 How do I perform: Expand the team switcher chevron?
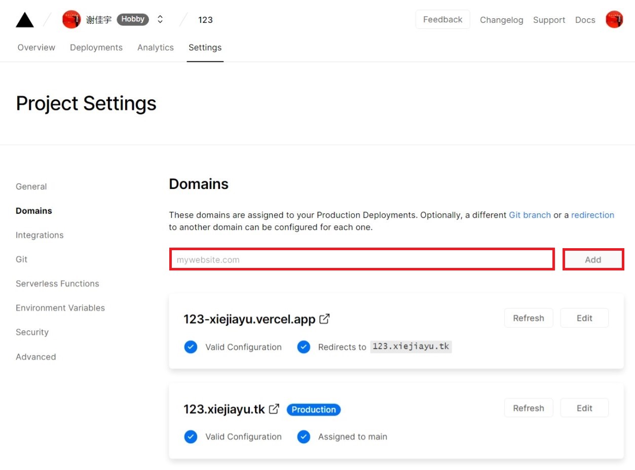[160, 19]
